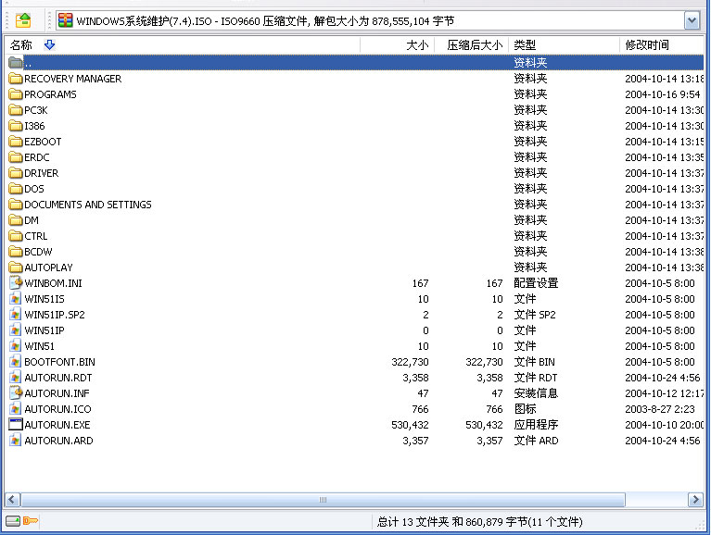
Task: Select the DM folder icon
Action: pyautogui.click(x=16, y=220)
